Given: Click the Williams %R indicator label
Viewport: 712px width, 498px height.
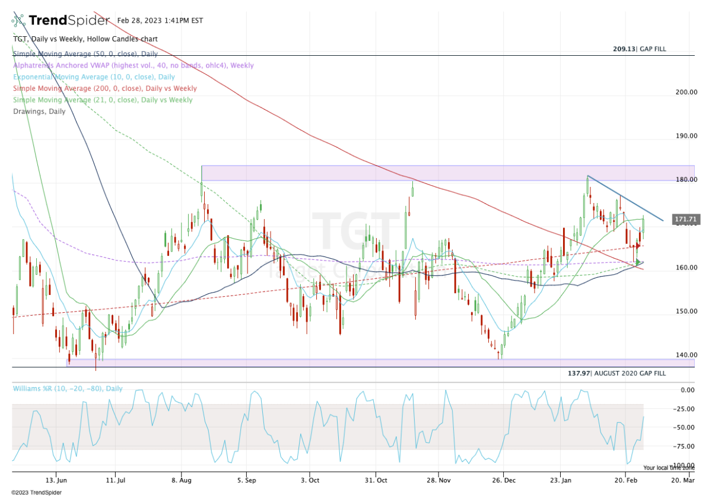Looking at the screenshot, I should [68, 389].
